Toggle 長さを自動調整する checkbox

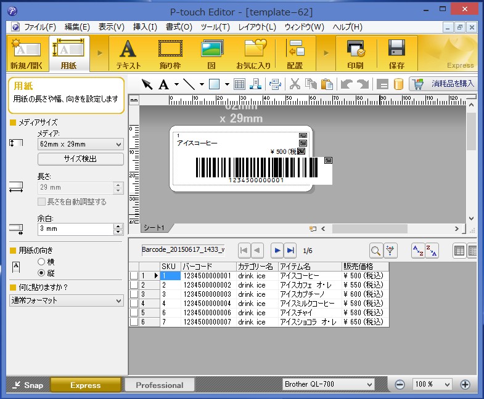42,202
